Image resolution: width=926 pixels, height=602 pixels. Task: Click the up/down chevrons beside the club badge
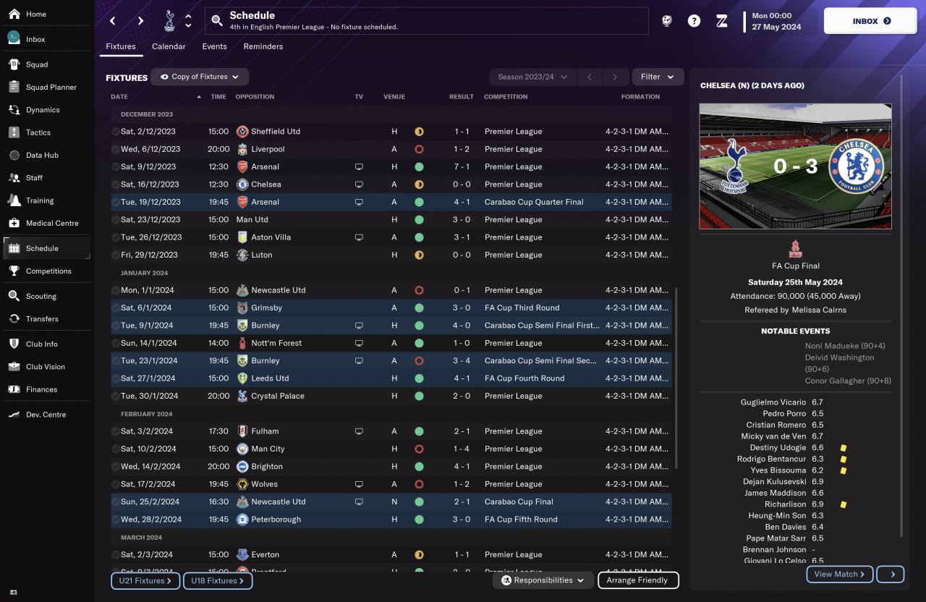click(x=188, y=21)
